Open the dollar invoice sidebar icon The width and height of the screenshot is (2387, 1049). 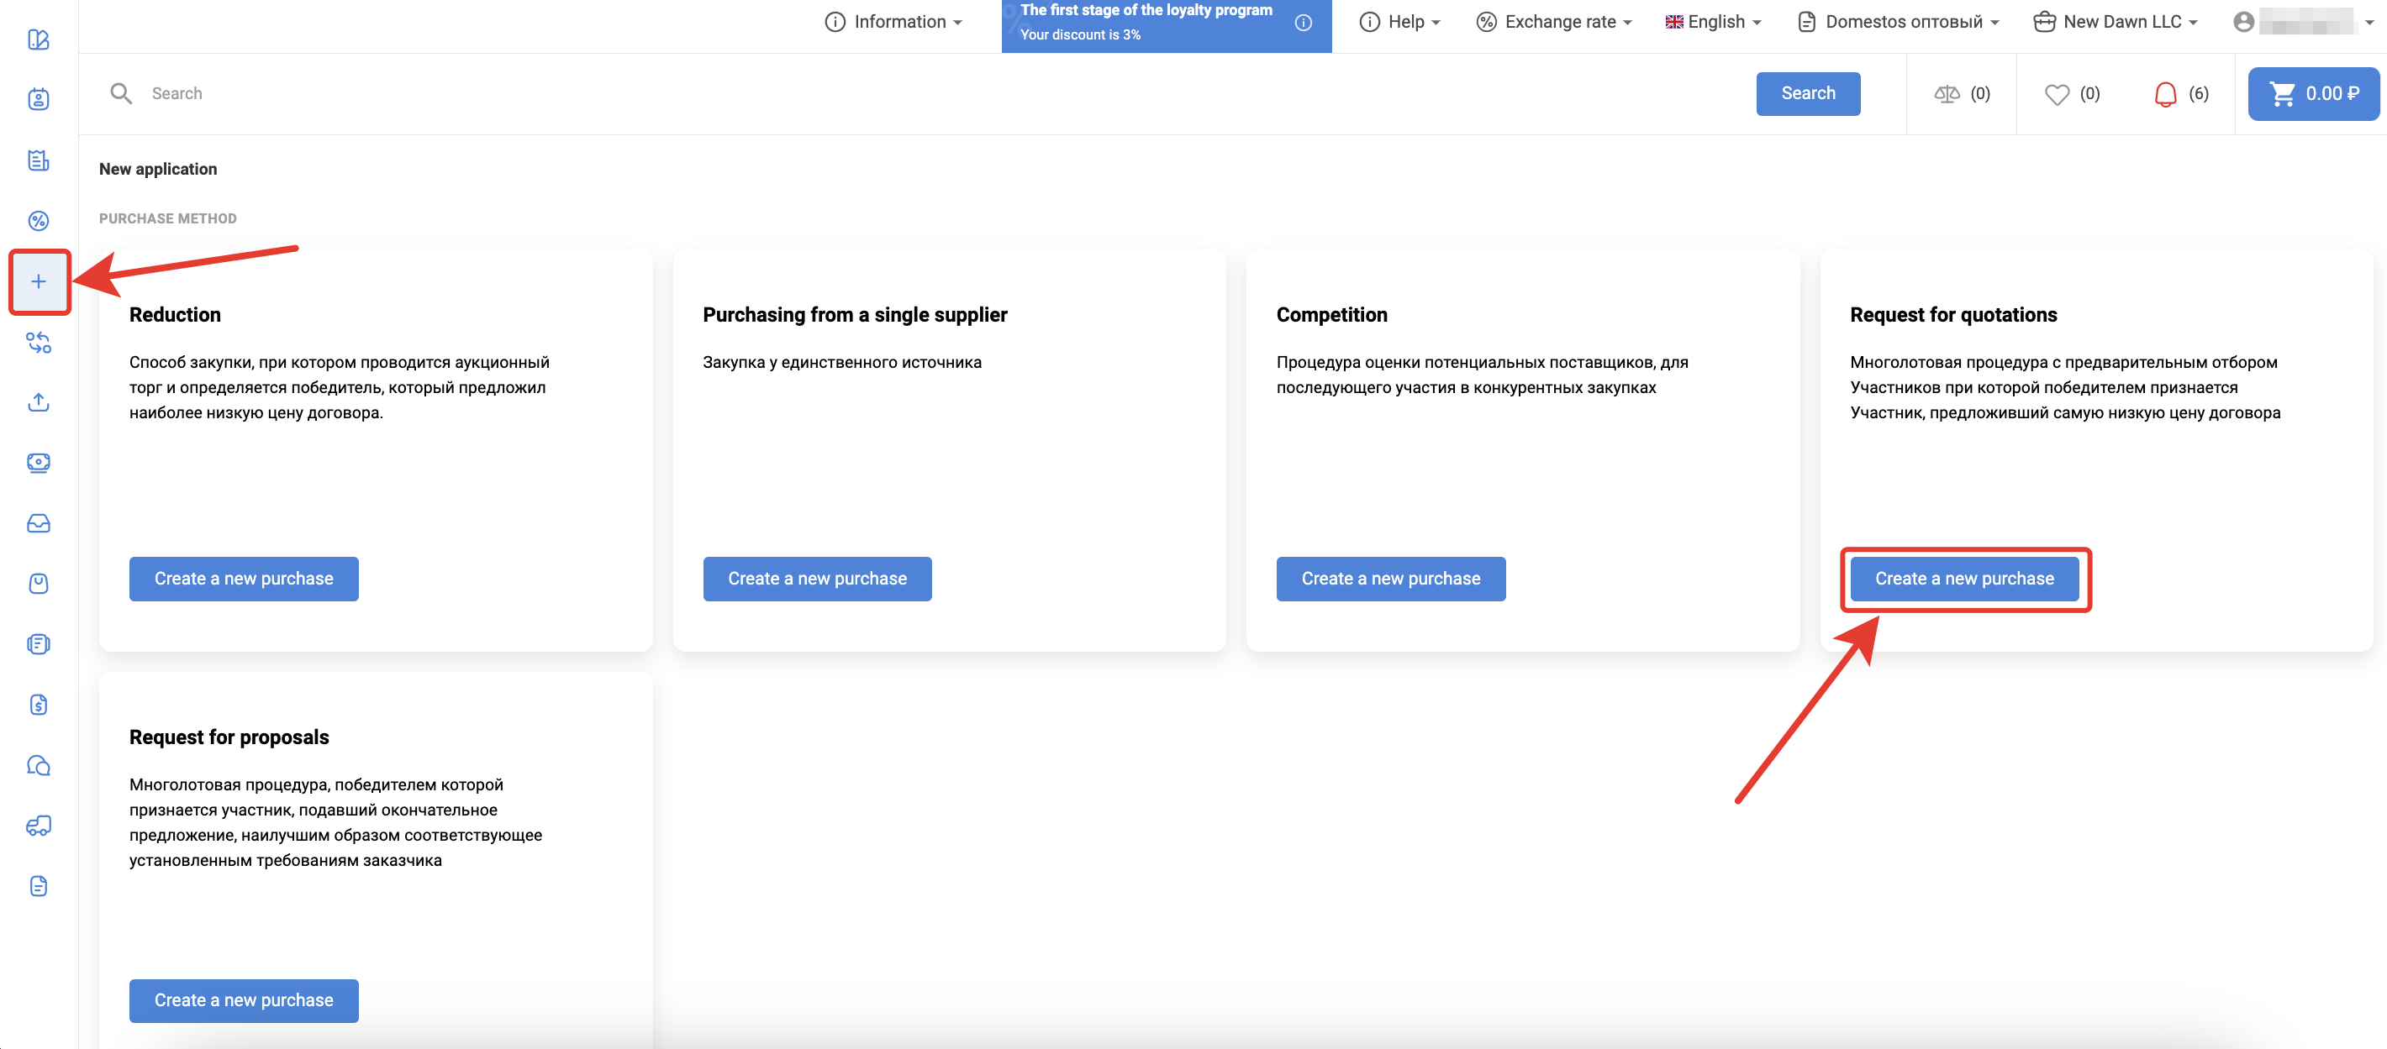tap(38, 705)
